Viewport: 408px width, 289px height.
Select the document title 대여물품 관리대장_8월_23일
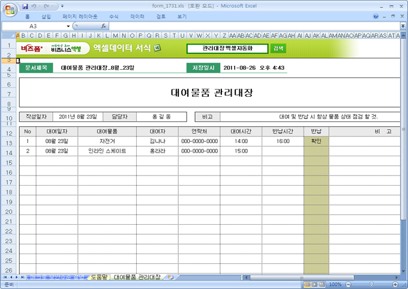pyautogui.click(x=98, y=68)
